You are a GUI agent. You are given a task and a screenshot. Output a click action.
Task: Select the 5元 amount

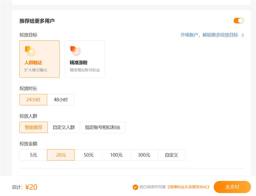point(33,155)
